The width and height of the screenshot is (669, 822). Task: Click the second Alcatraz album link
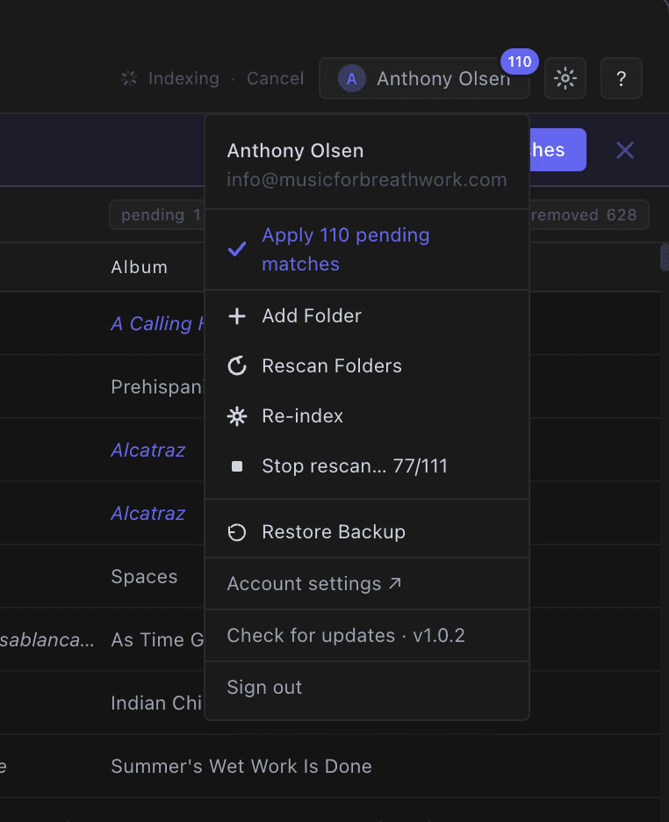147,513
